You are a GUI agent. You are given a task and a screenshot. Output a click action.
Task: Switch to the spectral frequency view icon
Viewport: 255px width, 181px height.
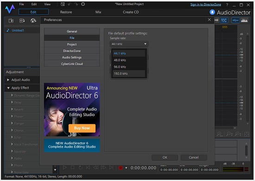pyautogui.click(x=244, y=20)
